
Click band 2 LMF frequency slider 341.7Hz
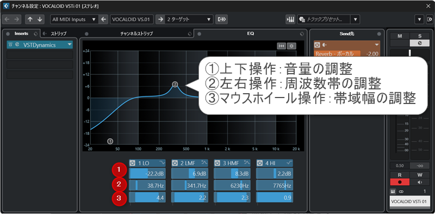click(190, 185)
